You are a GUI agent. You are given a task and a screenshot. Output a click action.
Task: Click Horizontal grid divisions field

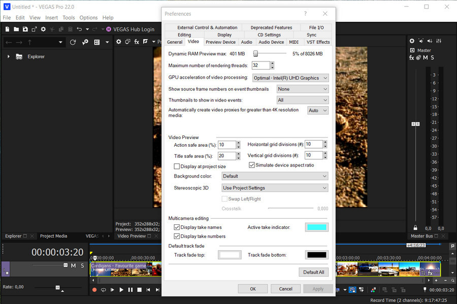[314, 144]
